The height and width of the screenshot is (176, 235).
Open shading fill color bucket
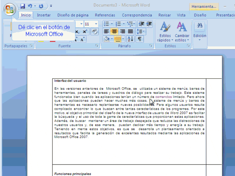106,39
